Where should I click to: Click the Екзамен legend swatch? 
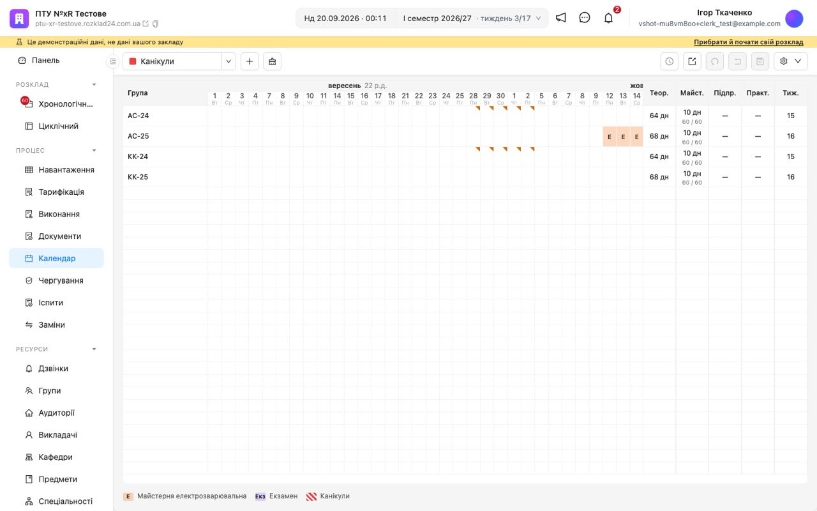[x=260, y=496]
